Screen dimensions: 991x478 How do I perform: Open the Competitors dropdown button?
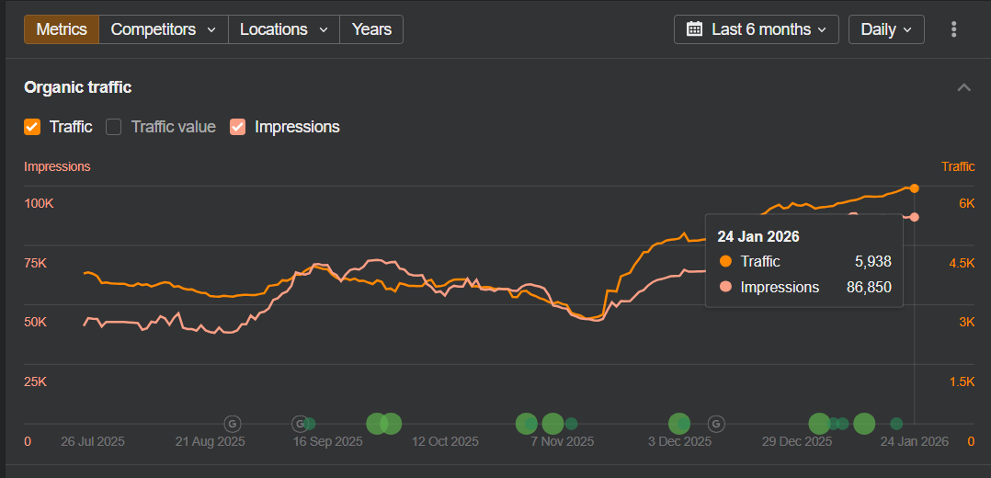tap(163, 29)
